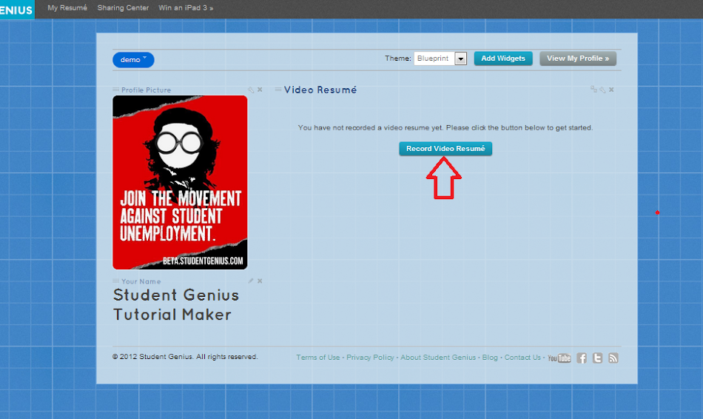Open the YouTube icon in footer
Viewport: 703px width, 419px height.
(559, 358)
